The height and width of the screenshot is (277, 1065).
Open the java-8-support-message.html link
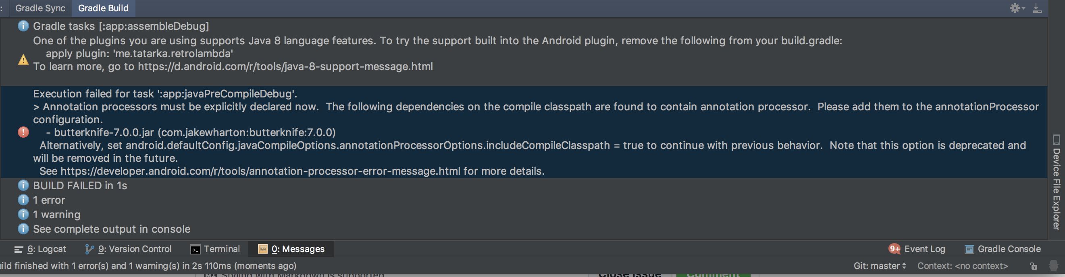tap(285, 66)
